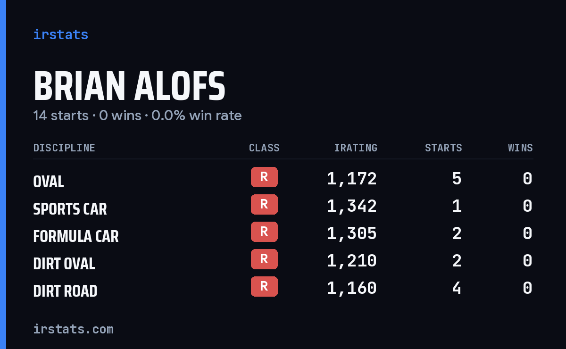Sort by the IRATING column header
This screenshot has height=349, width=566.
tap(356, 148)
